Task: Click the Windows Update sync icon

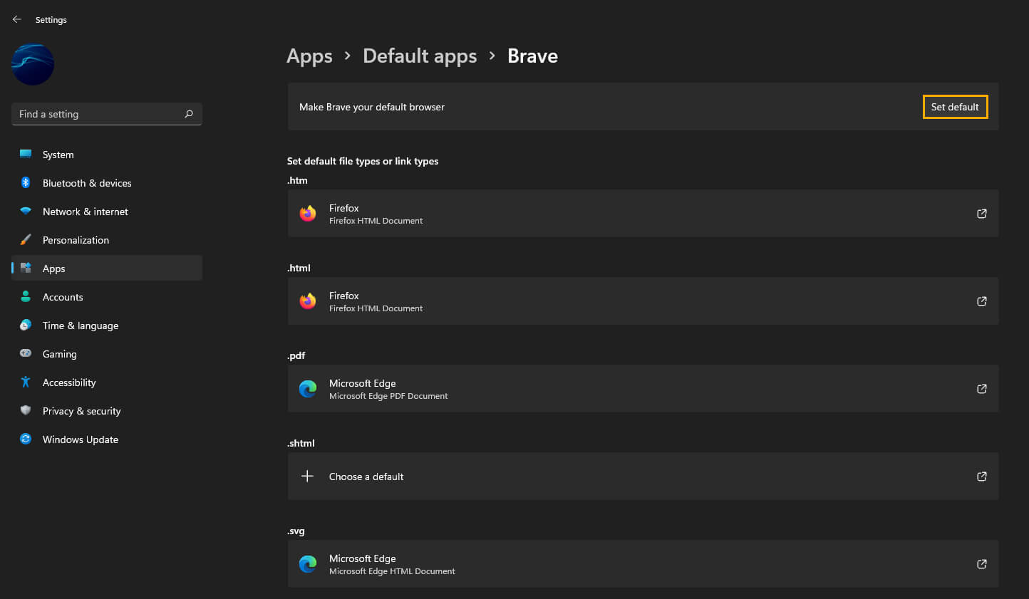Action: pos(26,439)
